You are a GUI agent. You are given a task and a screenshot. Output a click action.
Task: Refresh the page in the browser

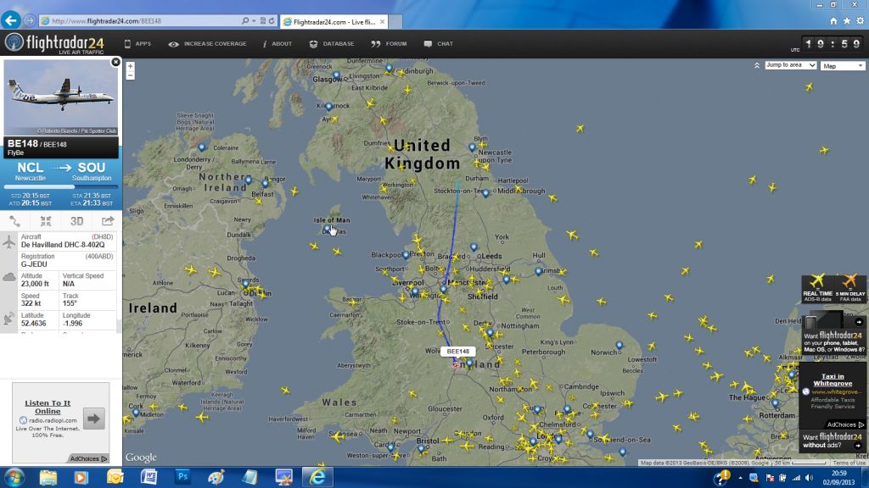click(x=272, y=21)
